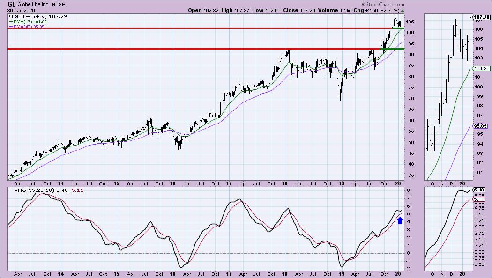This screenshot has width=492, height=278.
Task: Click the purple line swatch for EMA(43)
Action: pyautogui.click(x=11, y=27)
